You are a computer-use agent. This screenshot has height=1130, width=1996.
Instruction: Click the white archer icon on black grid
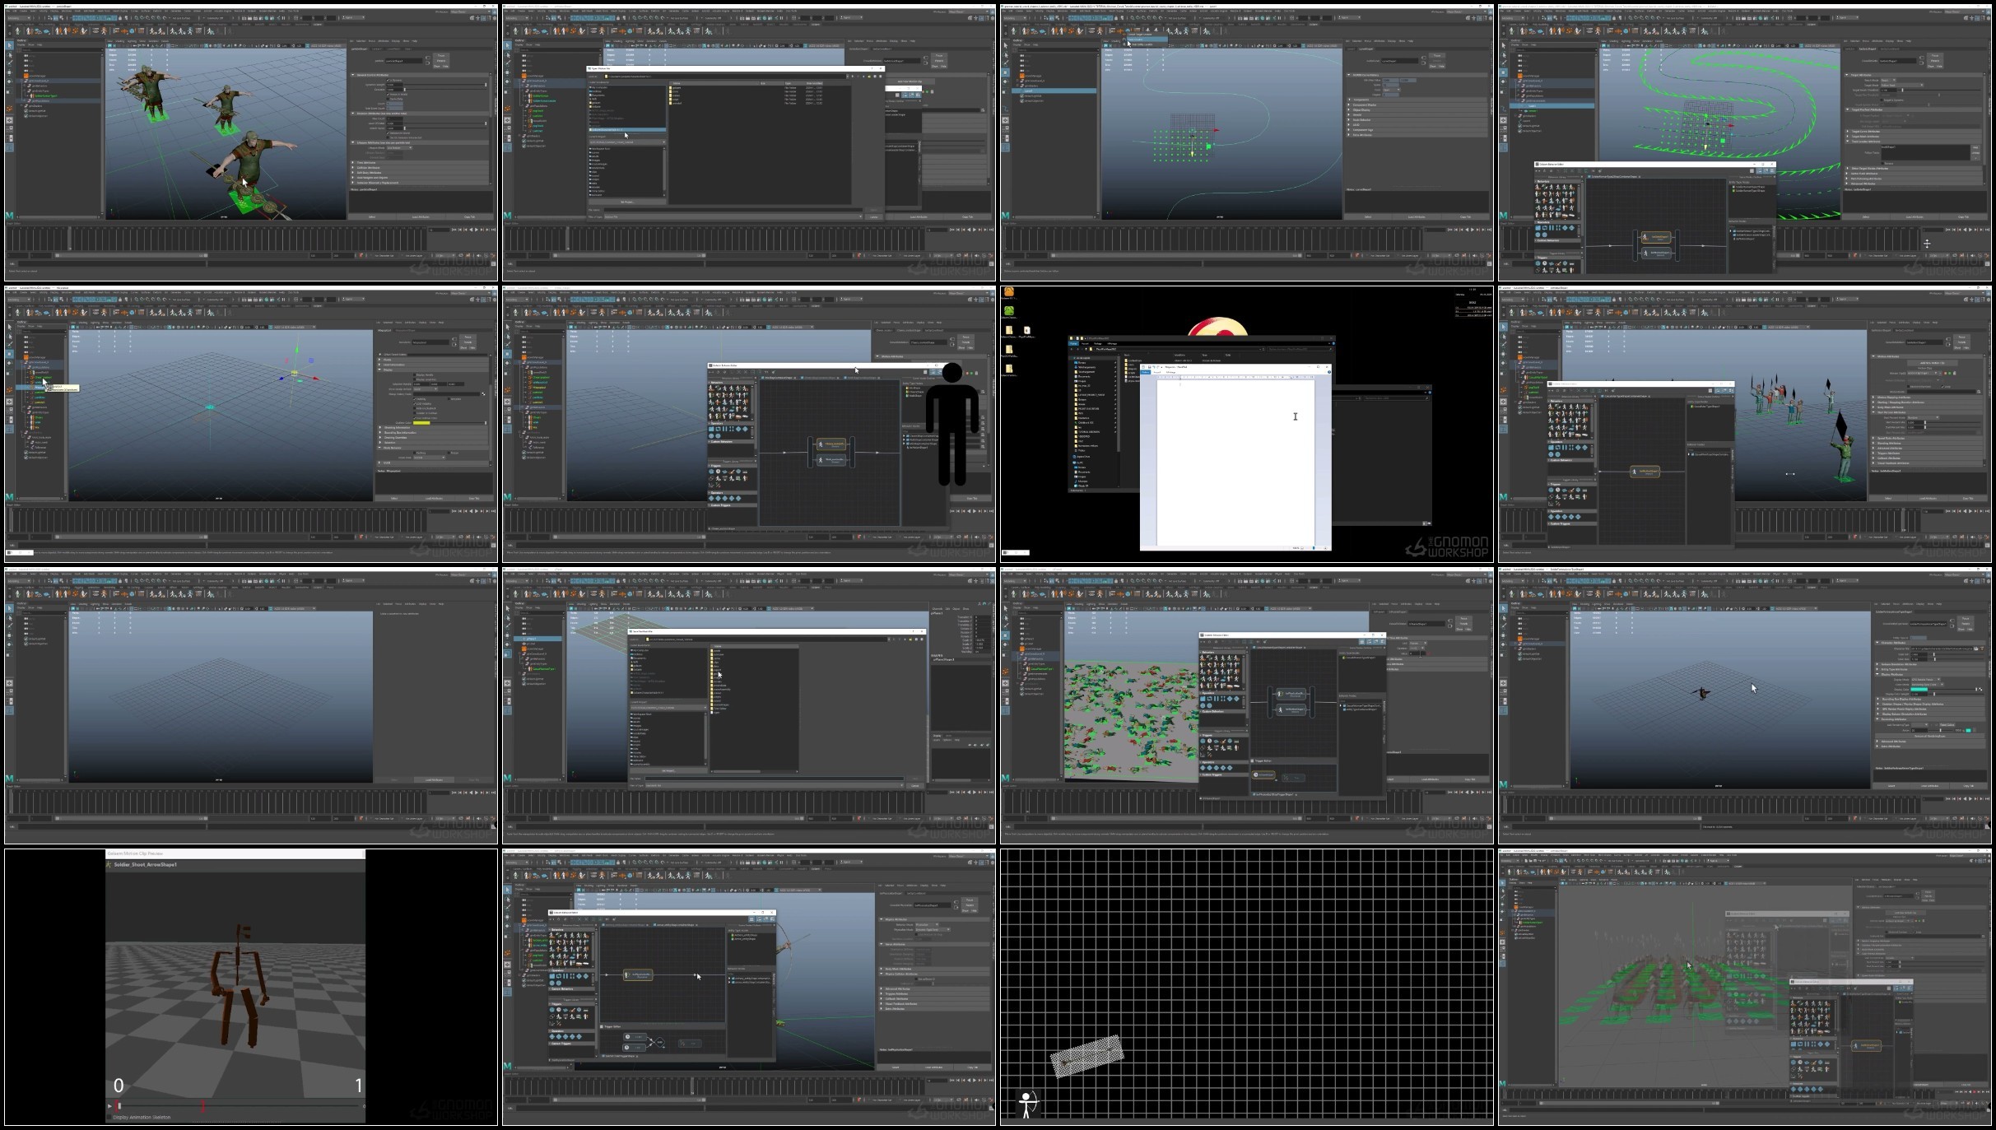1027,1103
